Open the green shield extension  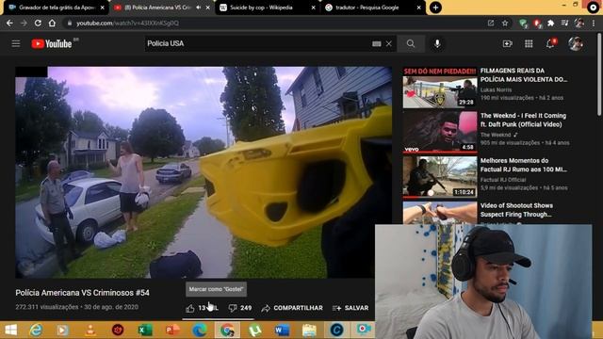tap(523, 24)
